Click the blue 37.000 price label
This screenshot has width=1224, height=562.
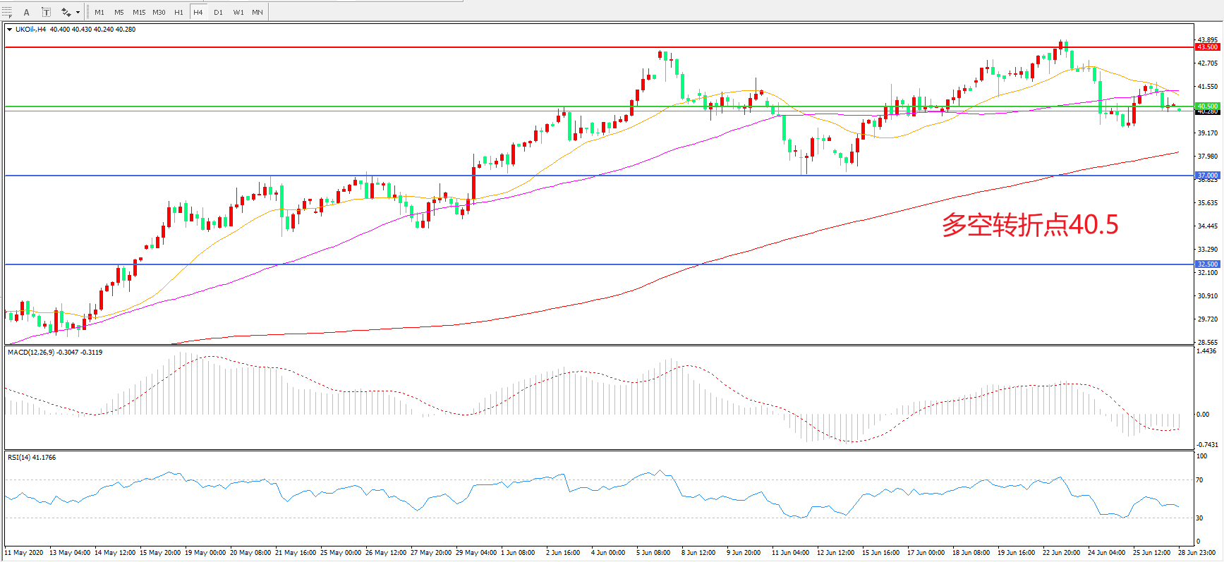(1207, 175)
